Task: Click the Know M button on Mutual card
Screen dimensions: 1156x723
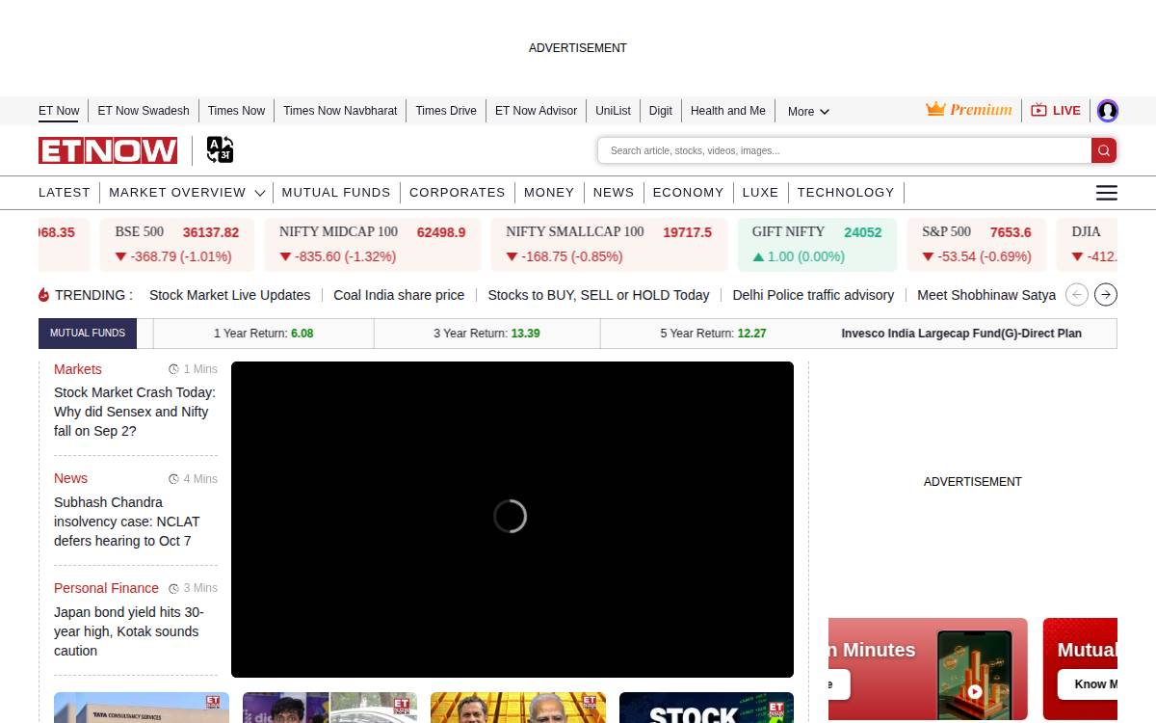Action: (x=1089, y=684)
